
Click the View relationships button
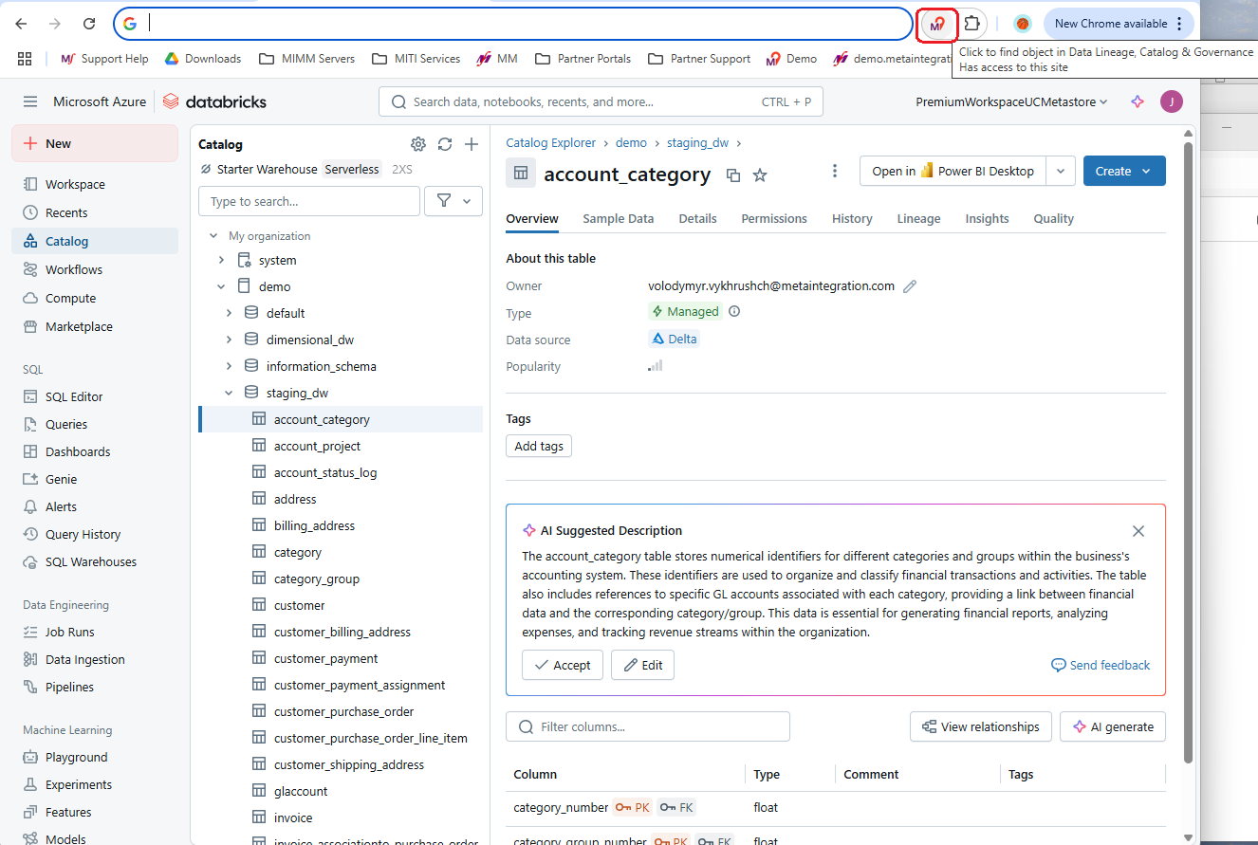[x=980, y=726]
